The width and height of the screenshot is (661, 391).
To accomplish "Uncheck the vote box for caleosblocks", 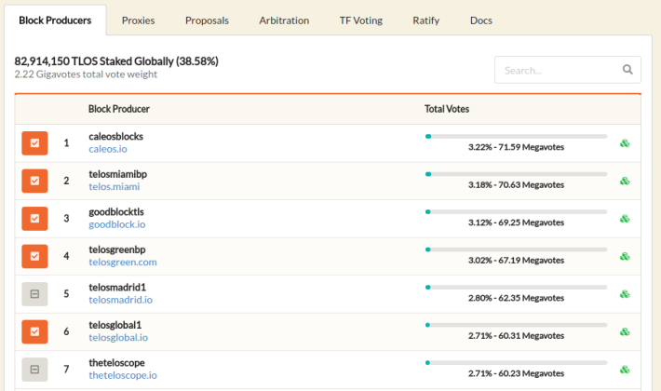I will (34, 143).
